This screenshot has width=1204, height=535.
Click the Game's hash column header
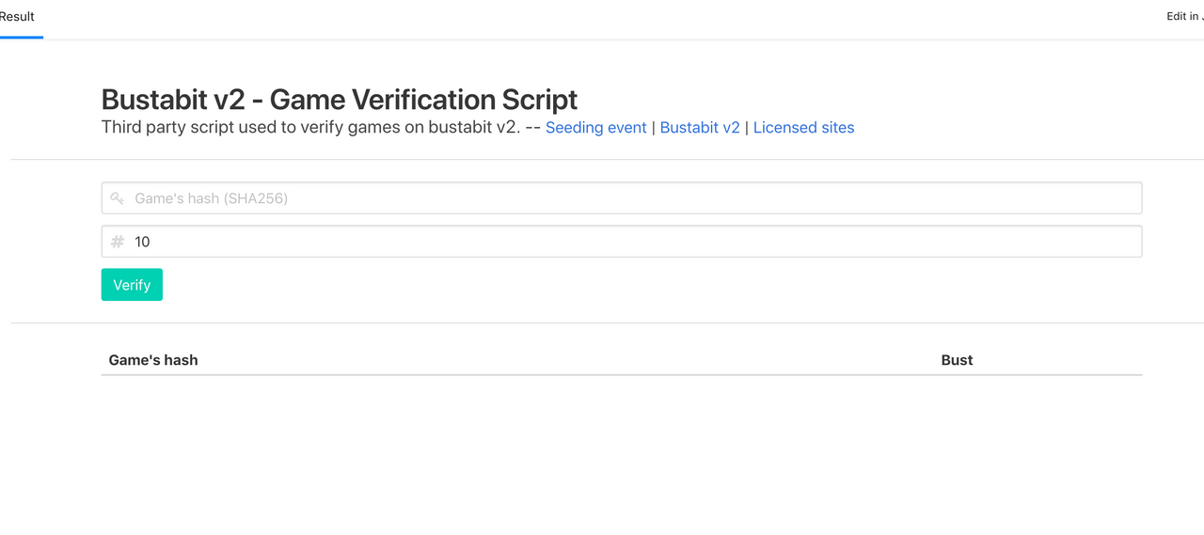point(153,360)
